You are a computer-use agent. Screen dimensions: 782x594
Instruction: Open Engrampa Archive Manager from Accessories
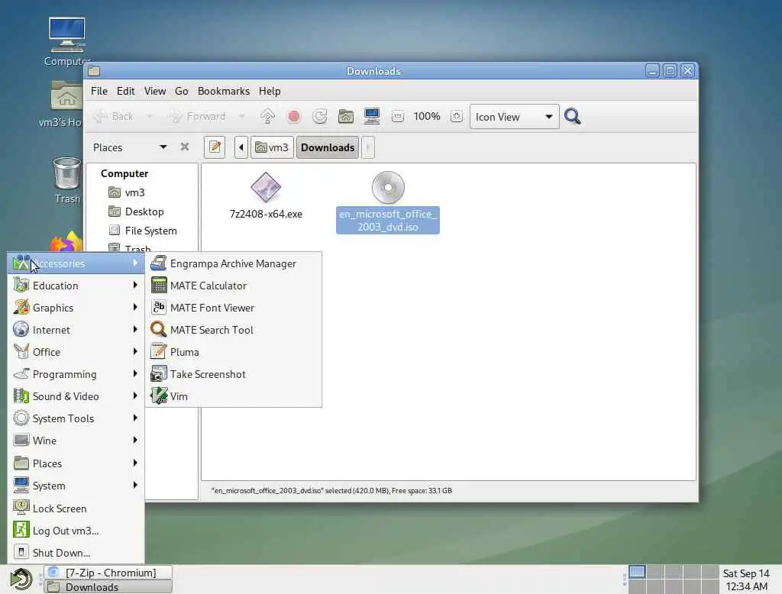coord(234,263)
